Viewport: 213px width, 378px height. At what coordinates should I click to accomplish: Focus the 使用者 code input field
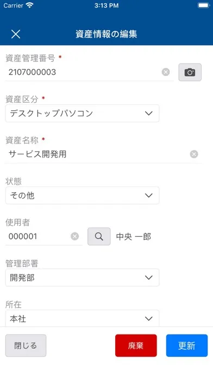tap(38, 236)
